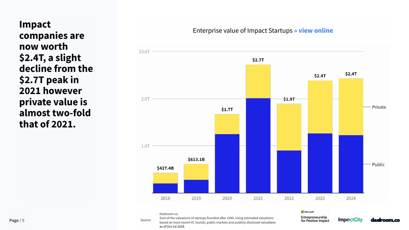Click the blue segment of the 2022 bar

[289, 172]
